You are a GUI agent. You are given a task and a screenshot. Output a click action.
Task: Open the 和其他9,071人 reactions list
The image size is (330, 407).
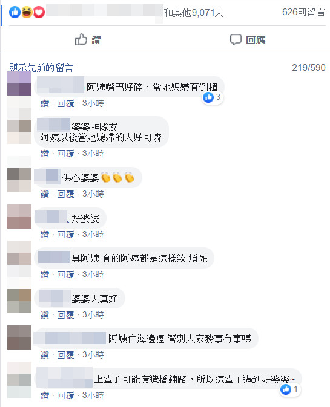coord(193,13)
